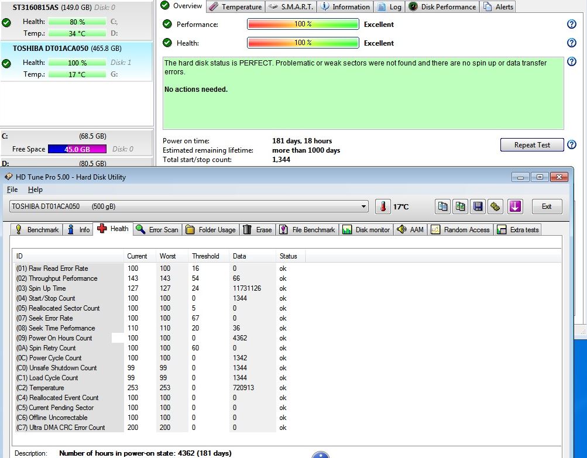The width and height of the screenshot is (587, 458).
Task: Switch to the Benchmark tab
Action: point(37,230)
